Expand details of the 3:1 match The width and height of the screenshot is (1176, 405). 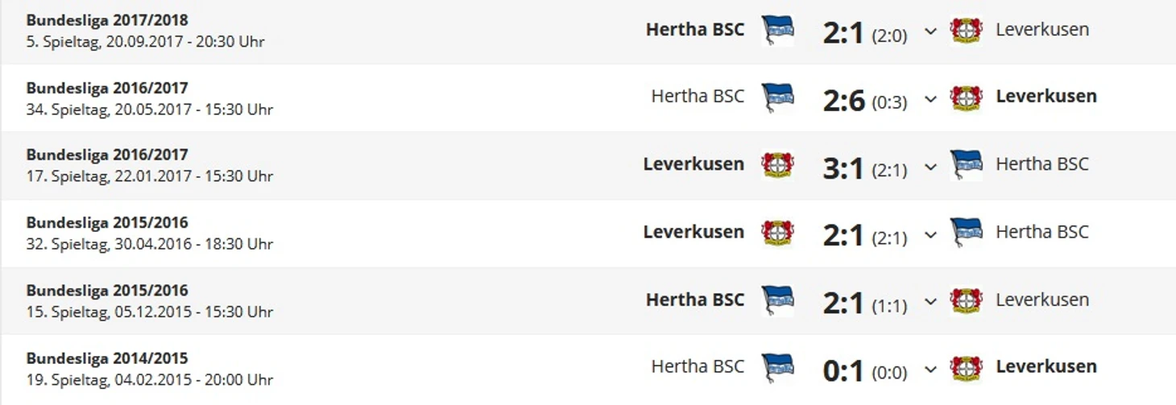point(930,167)
